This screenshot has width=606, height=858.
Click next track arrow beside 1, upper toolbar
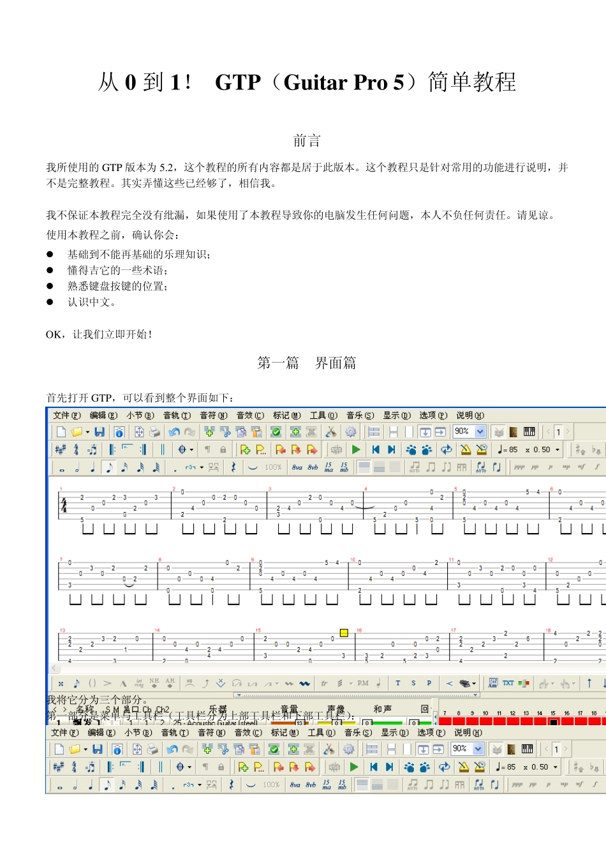tap(567, 432)
